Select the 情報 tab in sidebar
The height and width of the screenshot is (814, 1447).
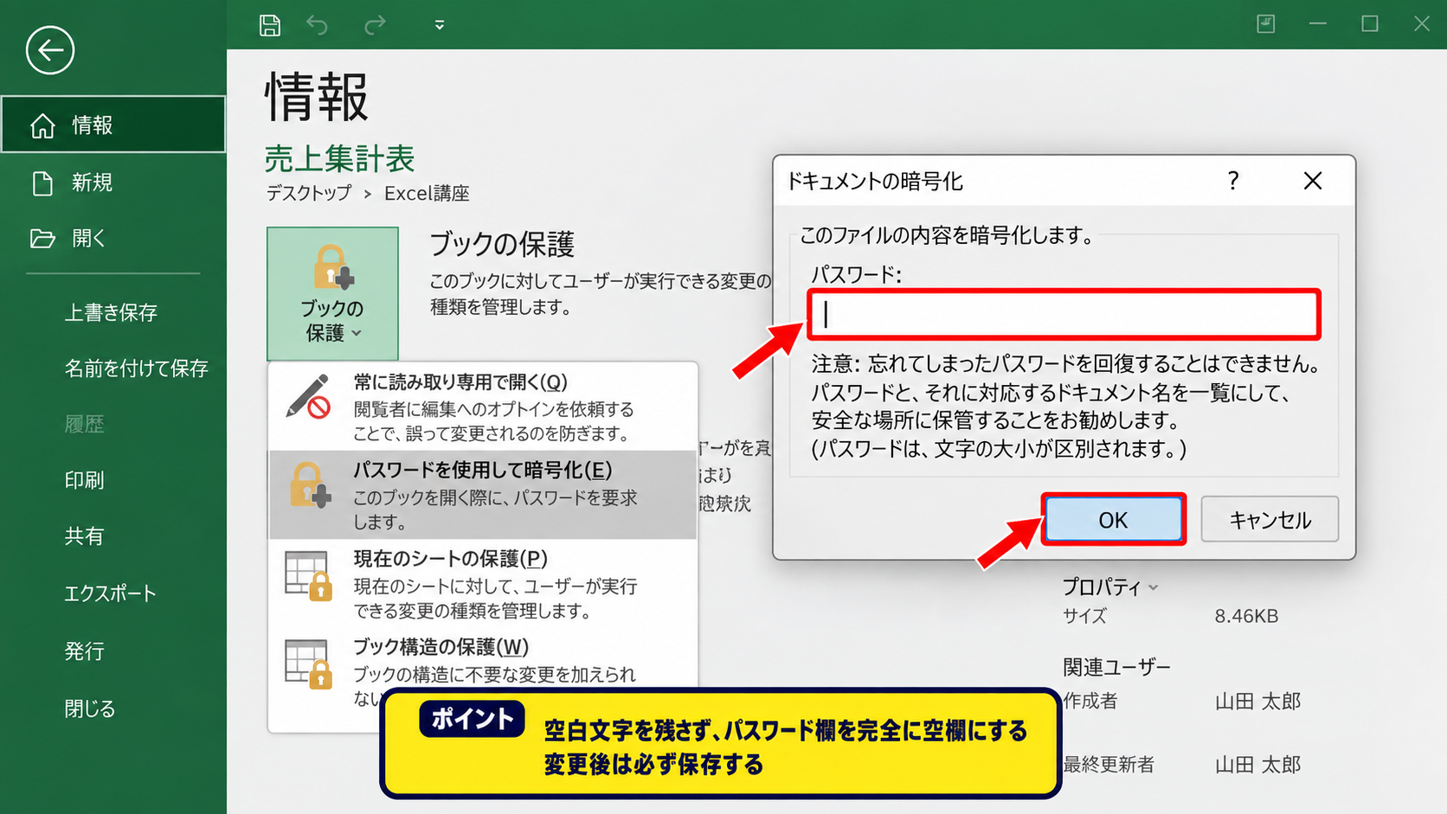[113, 125]
